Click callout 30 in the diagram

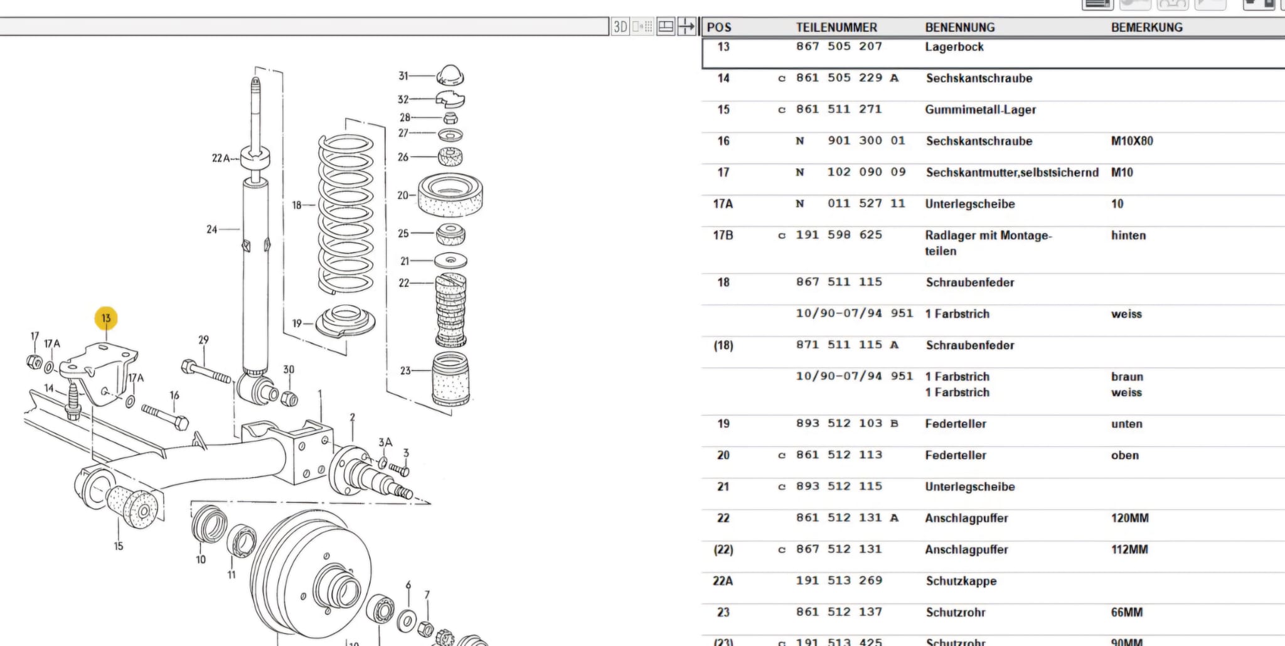click(289, 370)
